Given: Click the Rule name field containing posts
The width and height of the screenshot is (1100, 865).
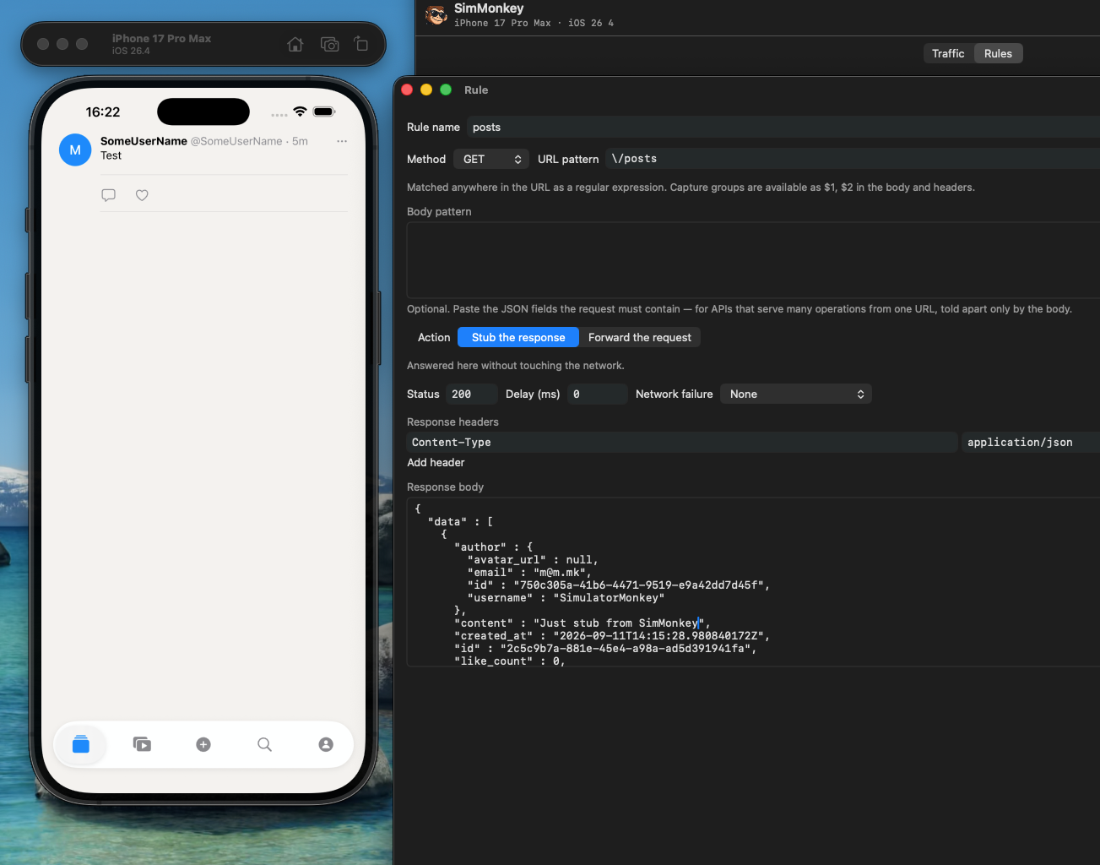Looking at the screenshot, I should click(783, 128).
